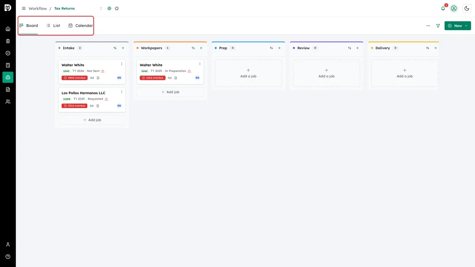The height and width of the screenshot is (267, 475).
Task: Add a job with Intake plus icon
Action: pos(123,48)
